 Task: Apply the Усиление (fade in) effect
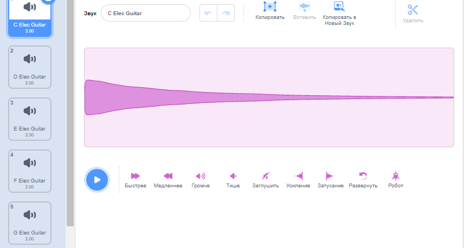click(x=298, y=176)
